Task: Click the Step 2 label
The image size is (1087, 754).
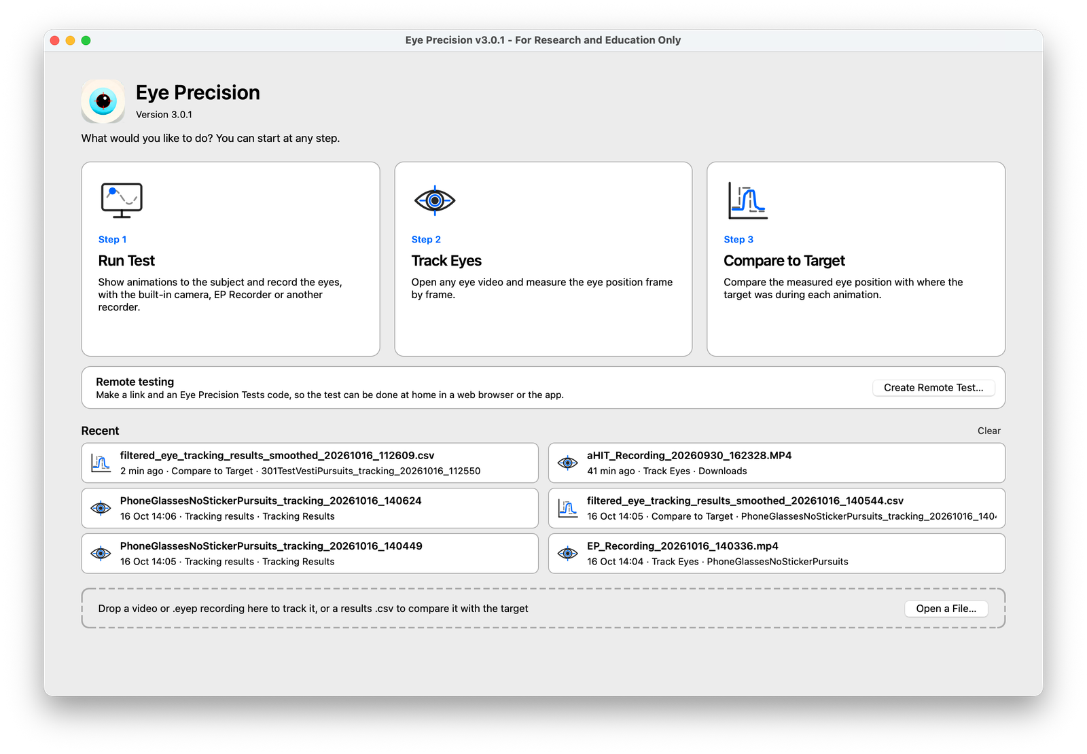Action: [426, 240]
